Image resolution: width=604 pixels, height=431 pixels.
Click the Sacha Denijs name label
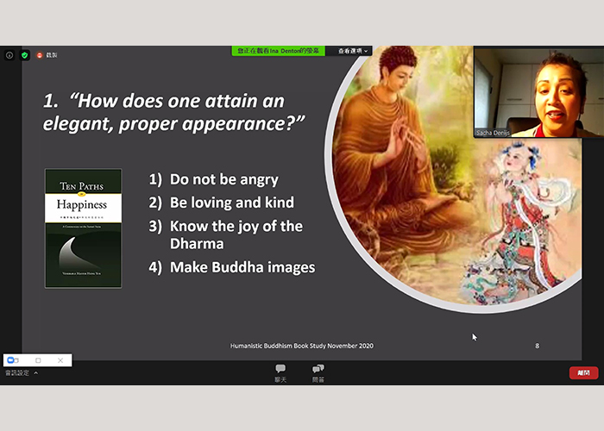pyautogui.click(x=493, y=133)
